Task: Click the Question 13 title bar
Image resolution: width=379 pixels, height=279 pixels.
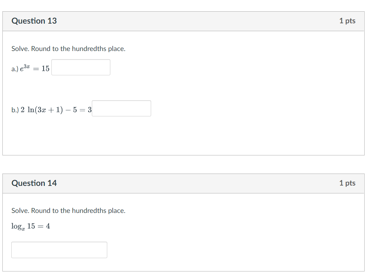Action: coord(171,21)
